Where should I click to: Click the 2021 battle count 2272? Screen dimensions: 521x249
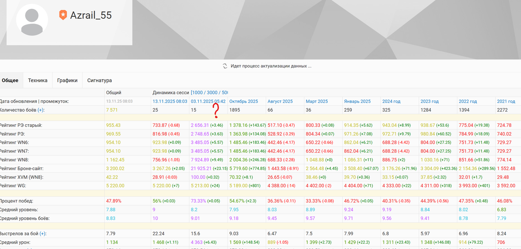point(502,110)
